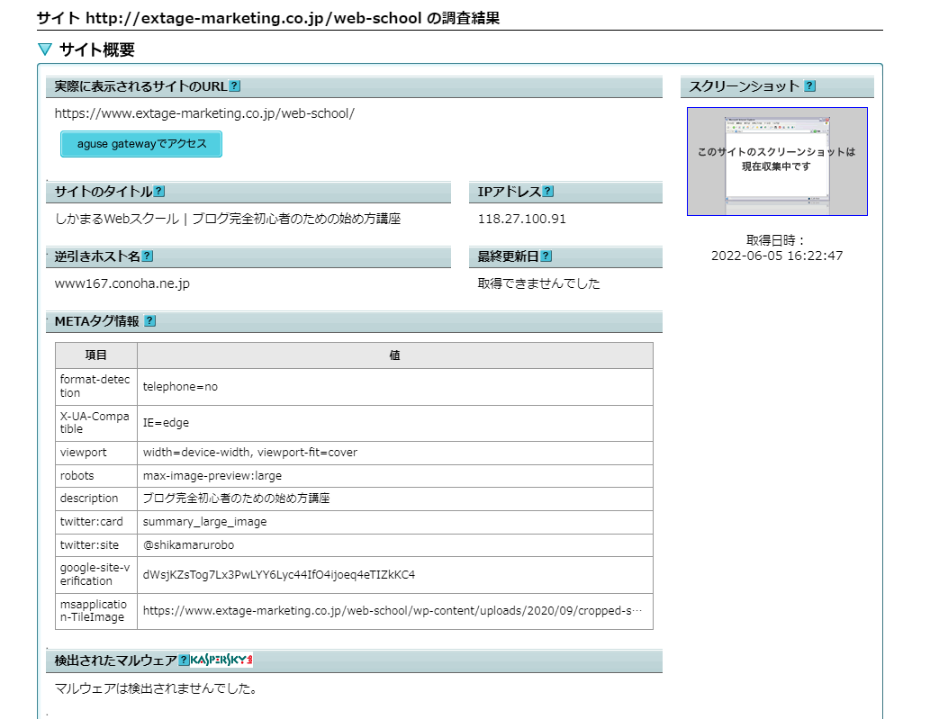This screenshot has width=930, height=719.
Task: Select @shikamarurobo value
Action: point(395,544)
